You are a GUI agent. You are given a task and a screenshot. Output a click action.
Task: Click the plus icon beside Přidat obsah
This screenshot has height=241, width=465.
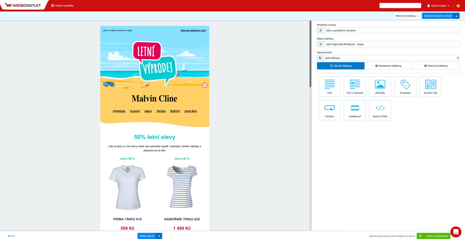tap(159, 236)
